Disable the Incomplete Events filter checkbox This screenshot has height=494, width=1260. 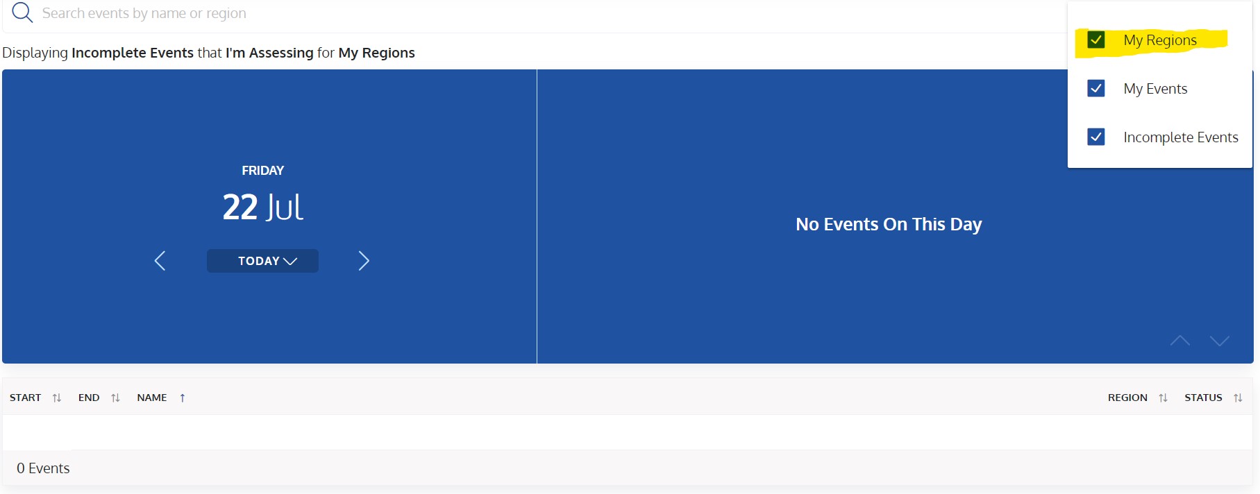point(1095,137)
